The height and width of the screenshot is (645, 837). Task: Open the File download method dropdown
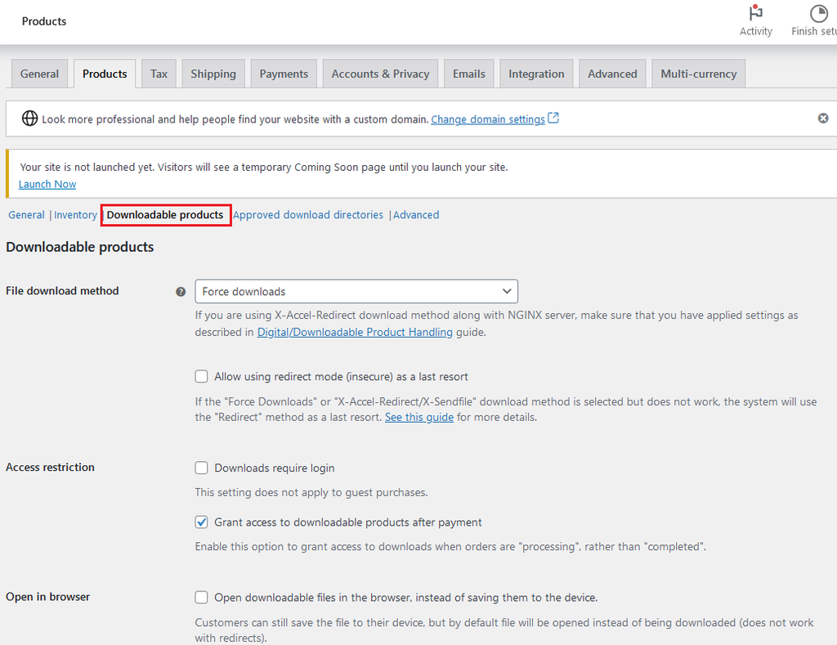tap(356, 292)
